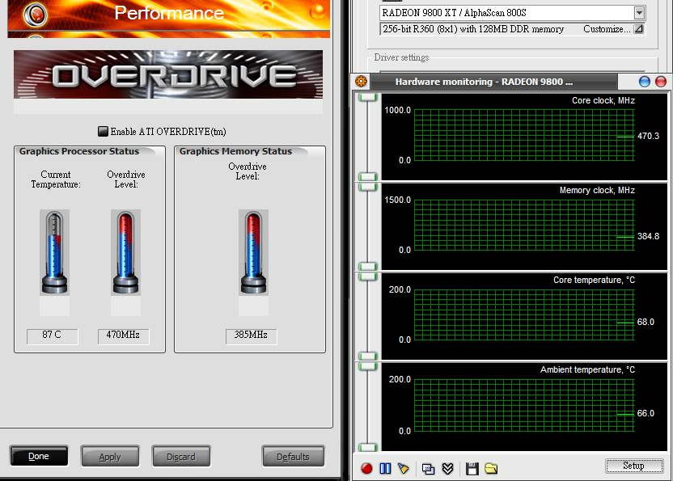Image resolution: width=673 pixels, height=481 pixels.
Task: Pause hardware monitoring with blue pause icon
Action: (385, 468)
